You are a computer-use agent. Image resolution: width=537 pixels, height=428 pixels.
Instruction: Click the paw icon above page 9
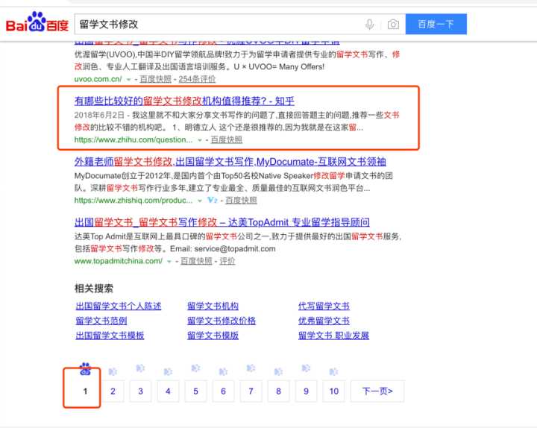point(306,368)
